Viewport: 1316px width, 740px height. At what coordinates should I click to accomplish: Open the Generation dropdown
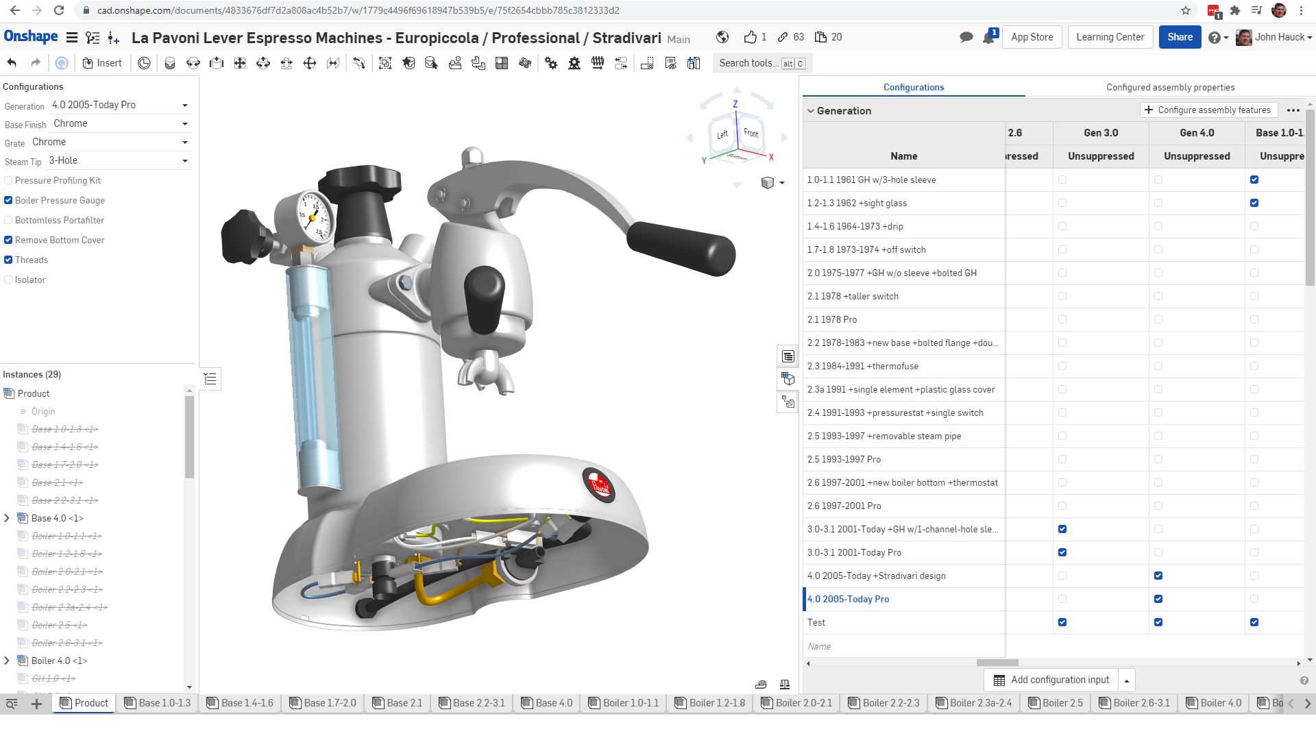120,105
